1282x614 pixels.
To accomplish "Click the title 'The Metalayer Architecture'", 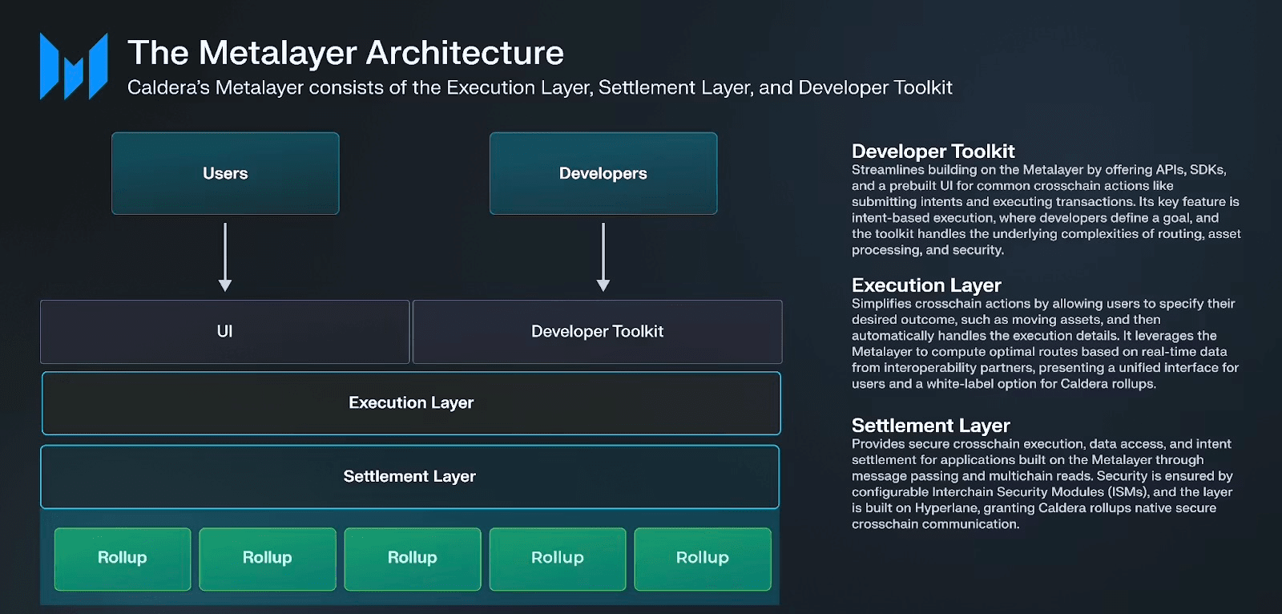I will [345, 53].
